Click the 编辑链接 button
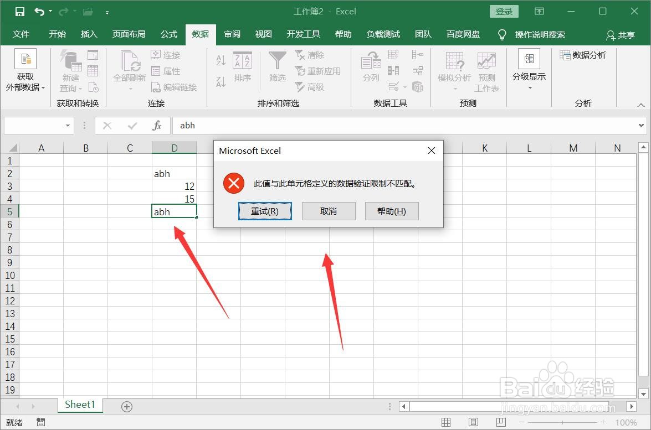 click(174, 87)
